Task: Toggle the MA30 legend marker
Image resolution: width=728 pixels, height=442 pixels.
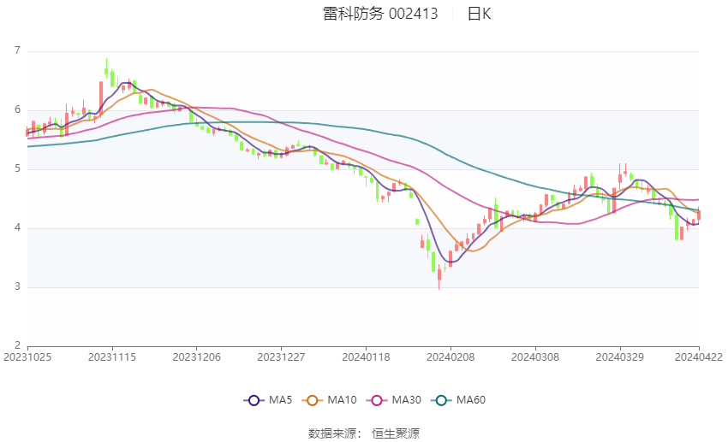Action: tap(377, 400)
